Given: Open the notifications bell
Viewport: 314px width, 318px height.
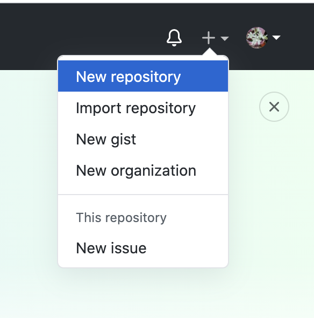Looking at the screenshot, I should tap(174, 38).
